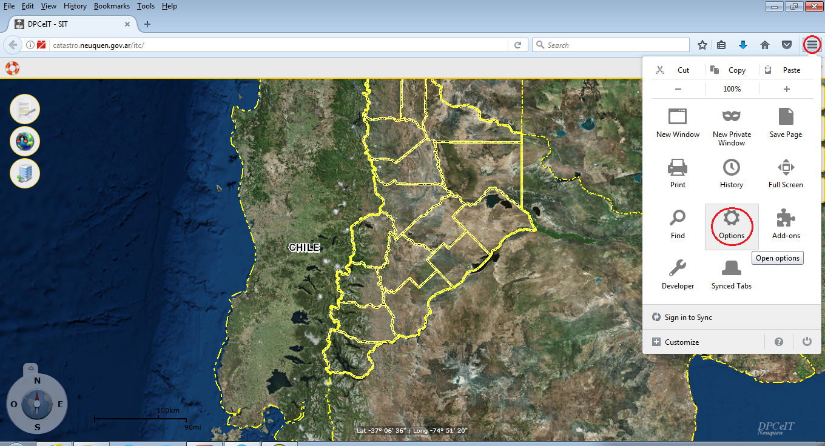Open a New Private Window

pyautogui.click(x=732, y=116)
